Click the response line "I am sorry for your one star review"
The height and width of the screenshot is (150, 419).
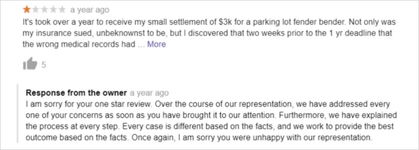coord(207,104)
